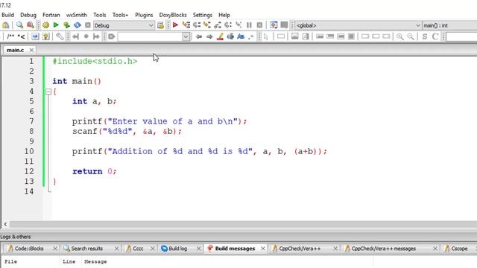Click the select target dialog icon
Screen dimensions: 477x268
(160, 25)
